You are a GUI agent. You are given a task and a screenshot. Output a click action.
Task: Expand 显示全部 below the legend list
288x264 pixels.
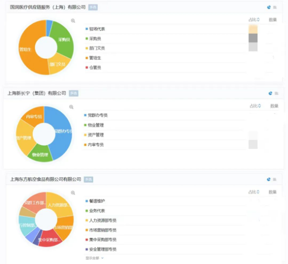point(94,258)
